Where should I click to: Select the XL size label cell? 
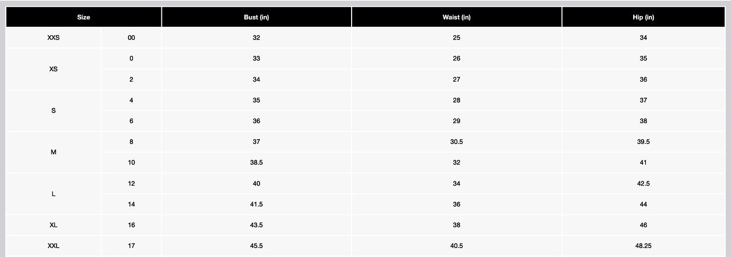coord(54,225)
